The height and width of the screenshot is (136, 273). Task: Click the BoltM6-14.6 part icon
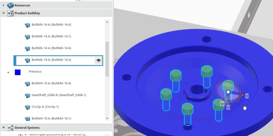27,48
